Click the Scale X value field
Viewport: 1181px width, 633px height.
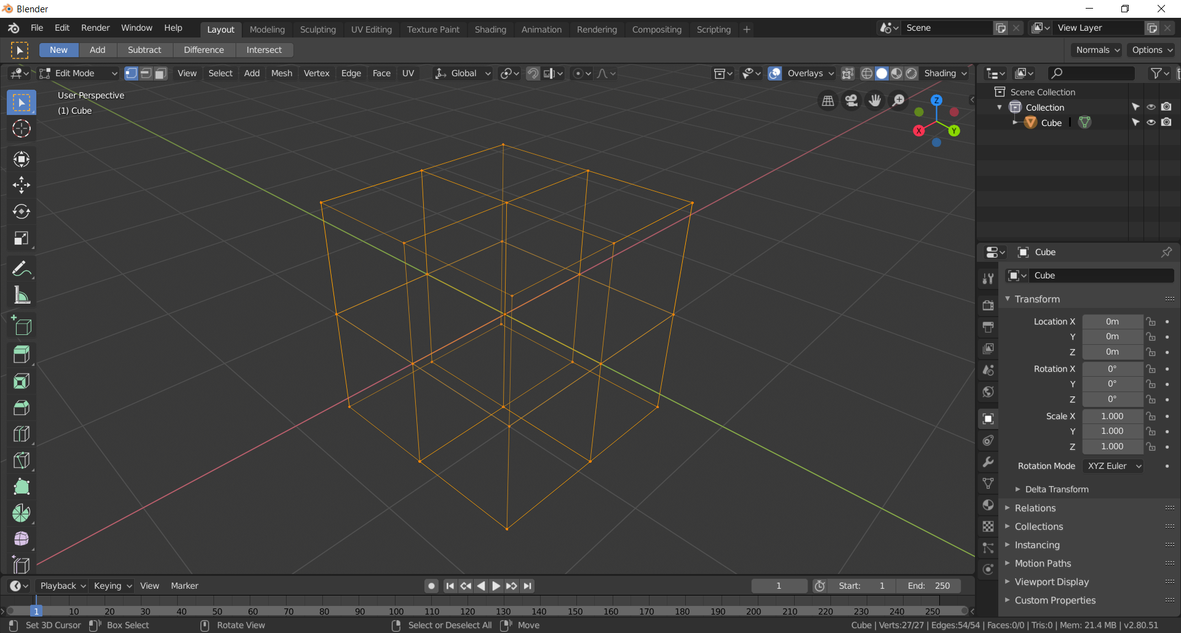[1112, 416]
